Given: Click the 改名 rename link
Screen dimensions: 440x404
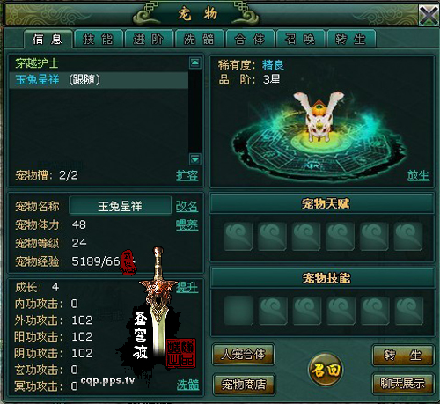Looking at the screenshot, I should (187, 206).
